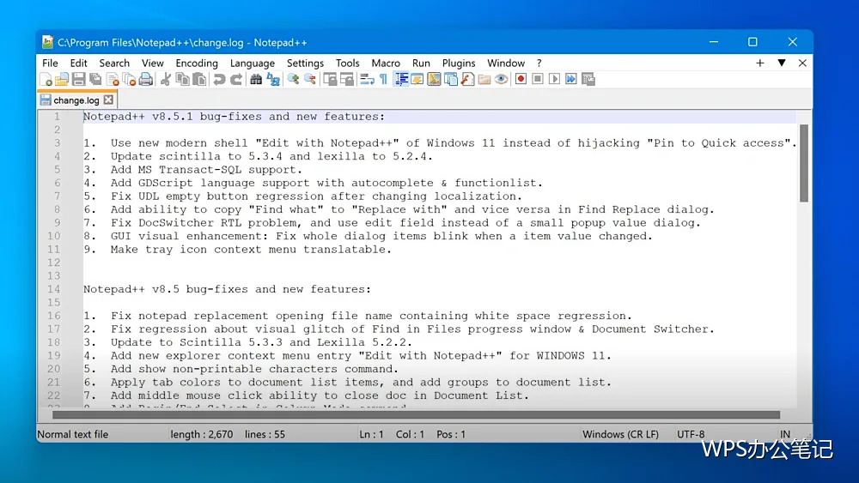
Task: Click the Redo arrow icon
Action: 236,79
